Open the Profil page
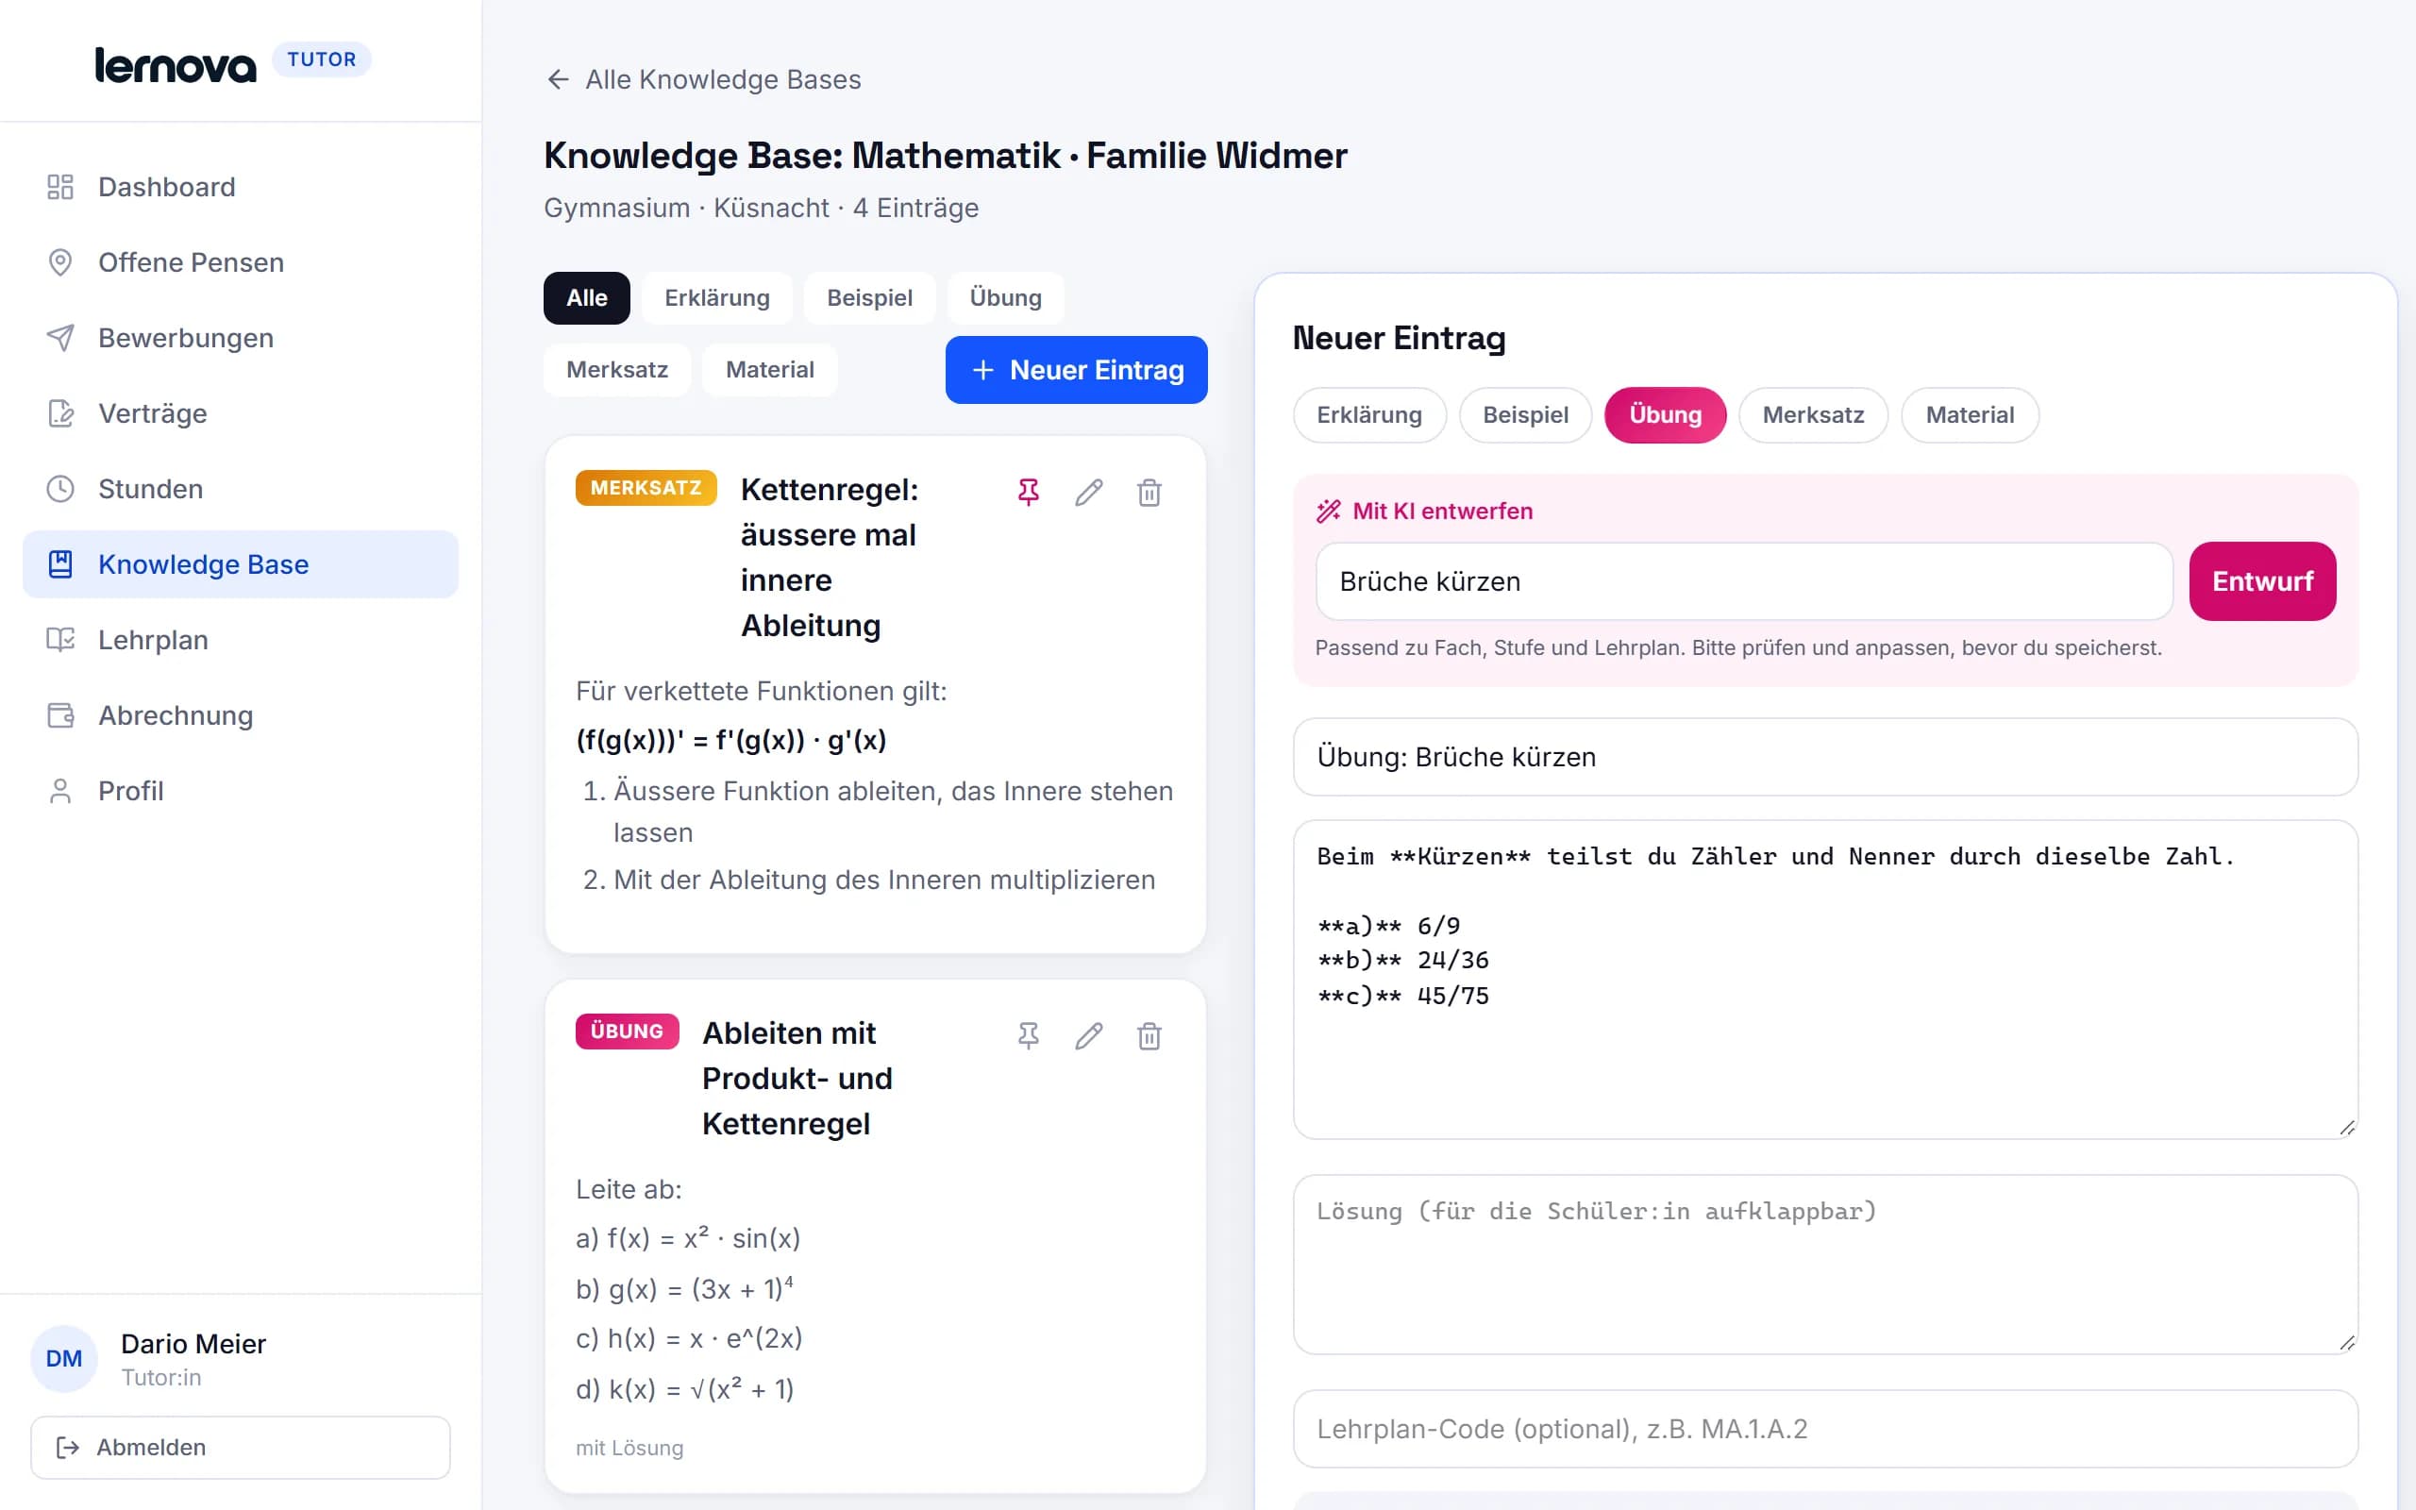This screenshot has height=1510, width=2416. pos(240,791)
